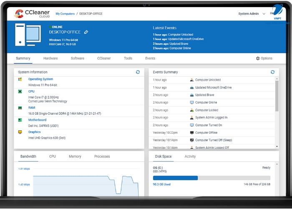Open the Software tab

click(x=78, y=59)
